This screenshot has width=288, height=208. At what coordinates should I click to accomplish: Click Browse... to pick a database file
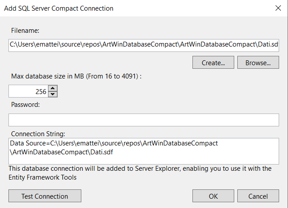click(258, 63)
